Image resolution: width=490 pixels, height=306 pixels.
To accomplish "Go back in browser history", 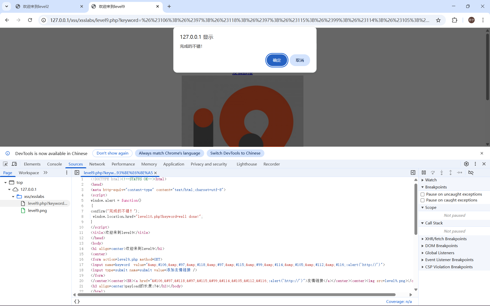I will 7,20.
